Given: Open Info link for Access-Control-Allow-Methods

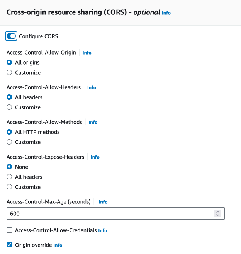Looking at the screenshot, I should (x=93, y=122).
